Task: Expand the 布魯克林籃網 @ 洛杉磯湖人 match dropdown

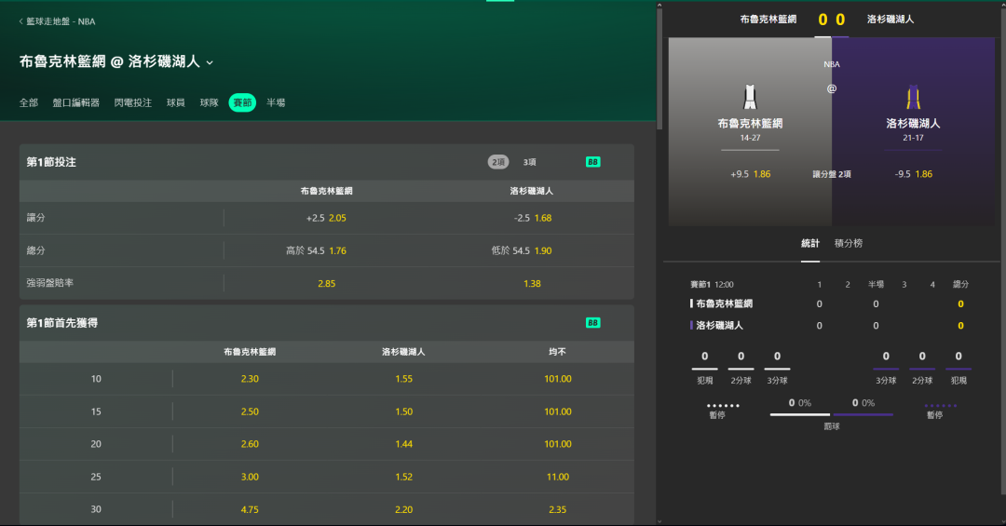Action: click(210, 62)
